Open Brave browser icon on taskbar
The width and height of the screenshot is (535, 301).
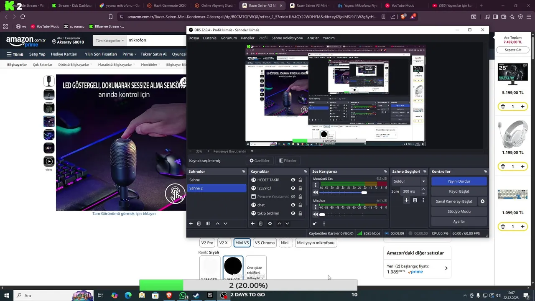click(169, 295)
